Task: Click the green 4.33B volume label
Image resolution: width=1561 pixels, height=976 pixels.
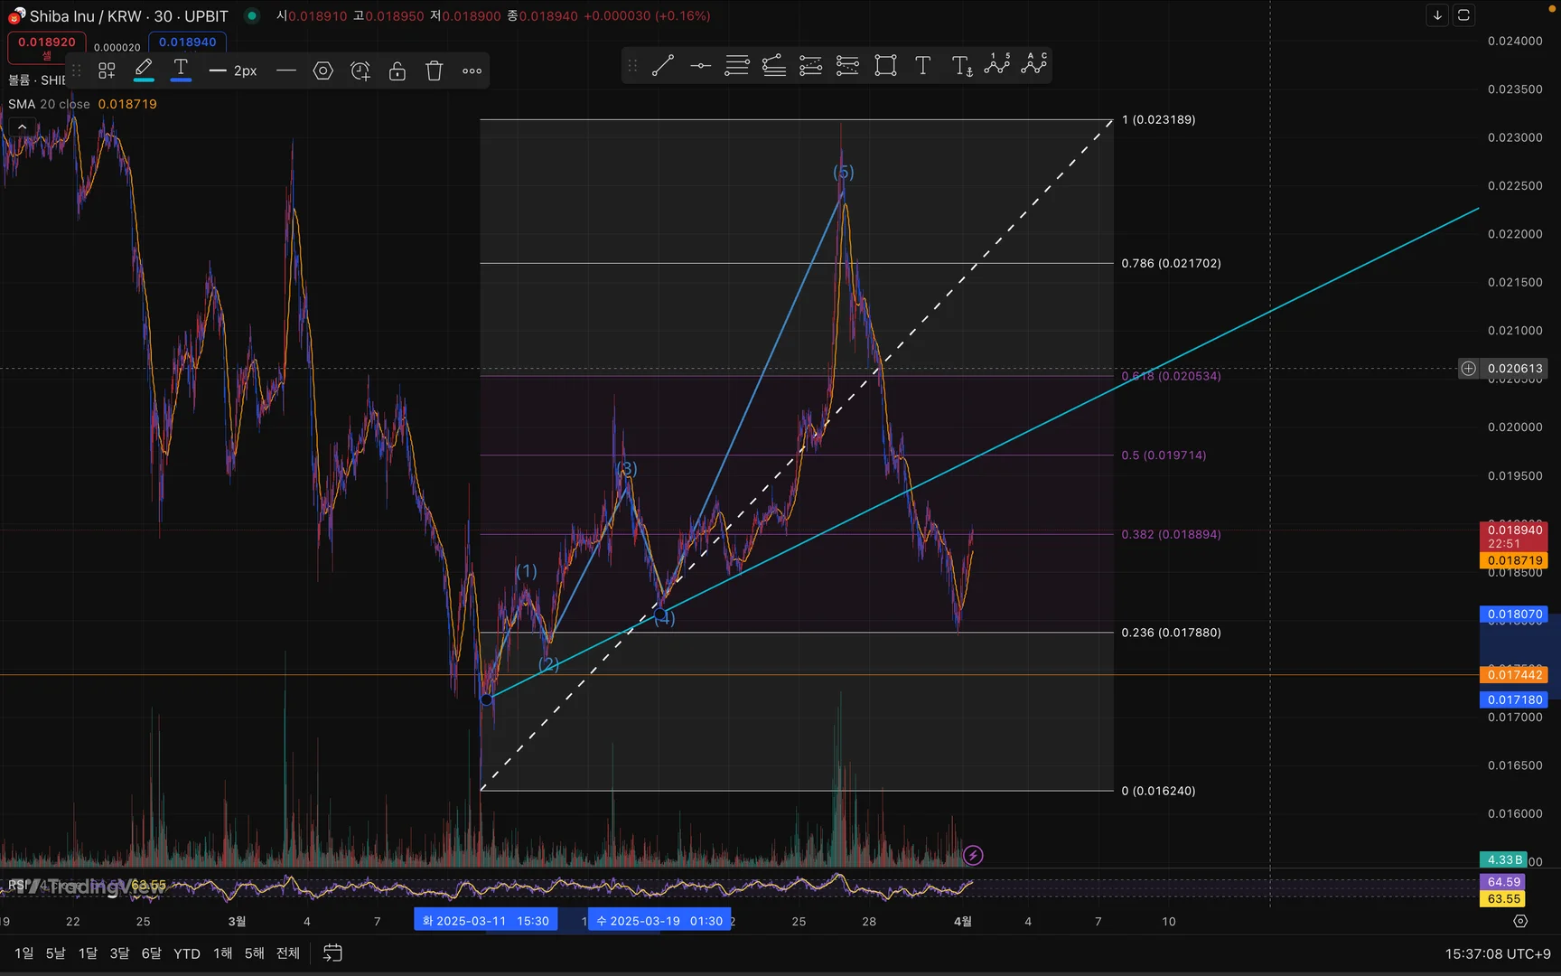Action: [x=1503, y=859]
